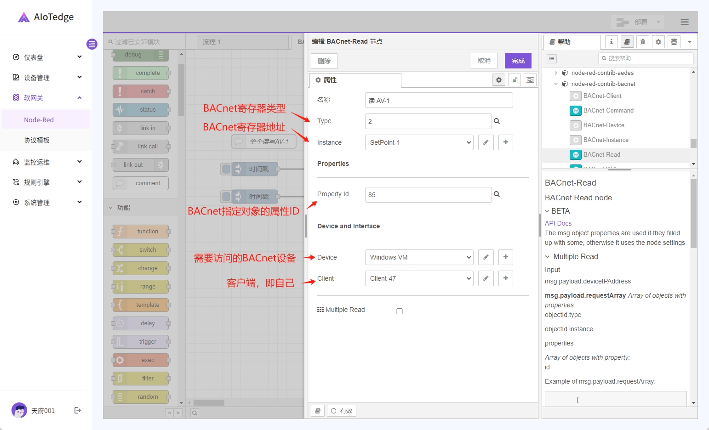Toggle the 有效 enabled state button
The height and width of the screenshot is (430, 709).
342,411
